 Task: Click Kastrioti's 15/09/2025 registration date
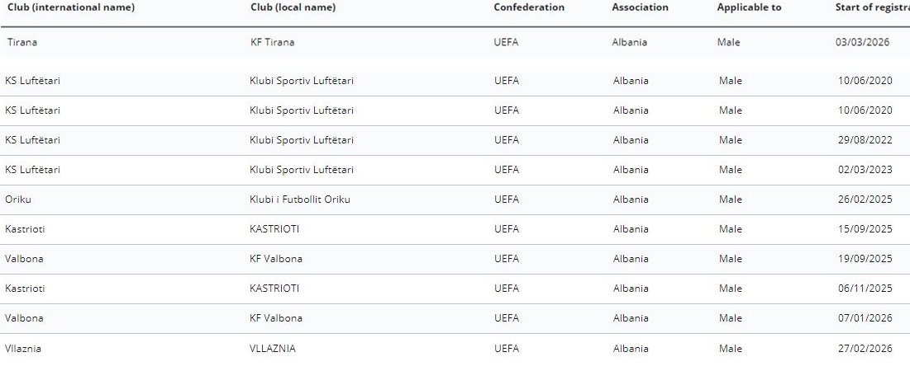pyautogui.click(x=865, y=229)
